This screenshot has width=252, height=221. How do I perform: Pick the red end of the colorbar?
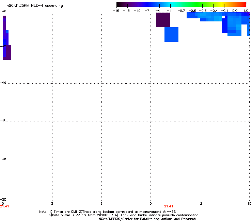pos(243,4)
